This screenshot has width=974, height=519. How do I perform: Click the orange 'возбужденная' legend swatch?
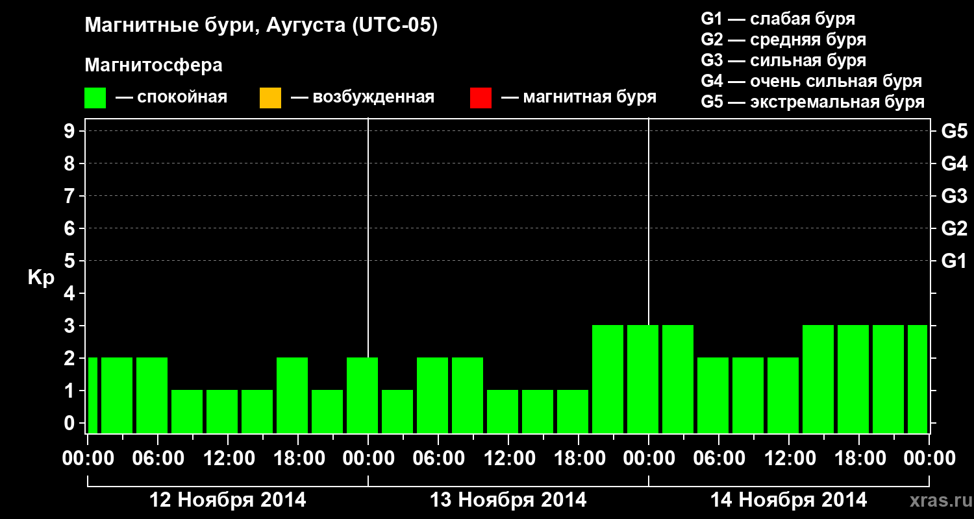(270, 98)
